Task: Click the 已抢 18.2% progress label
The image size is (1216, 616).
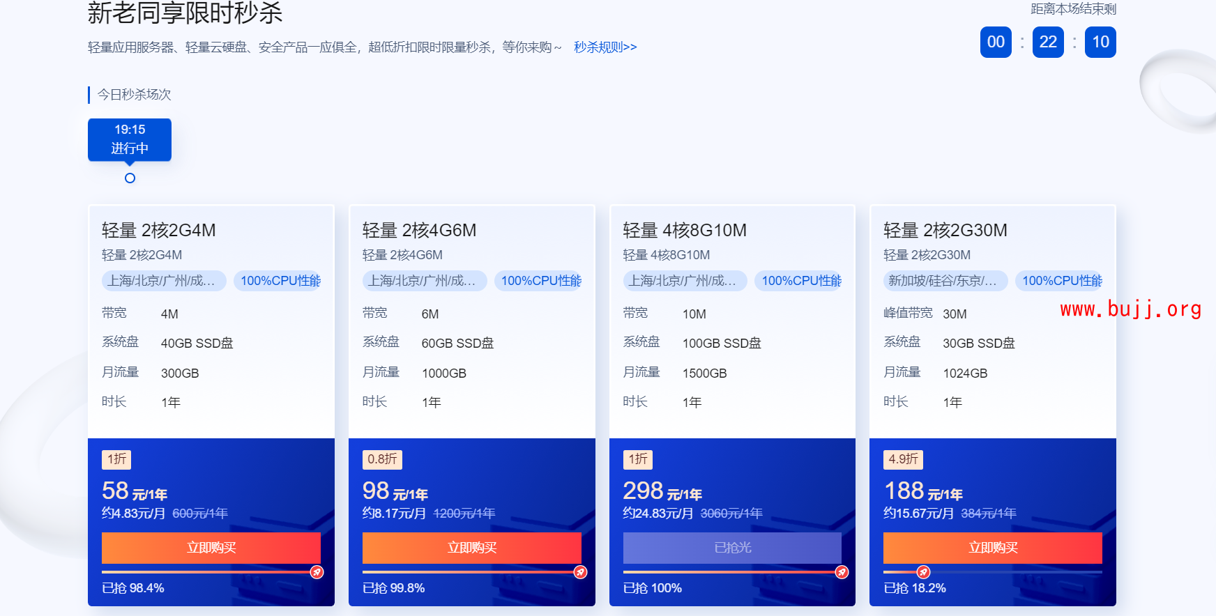Action: (915, 588)
